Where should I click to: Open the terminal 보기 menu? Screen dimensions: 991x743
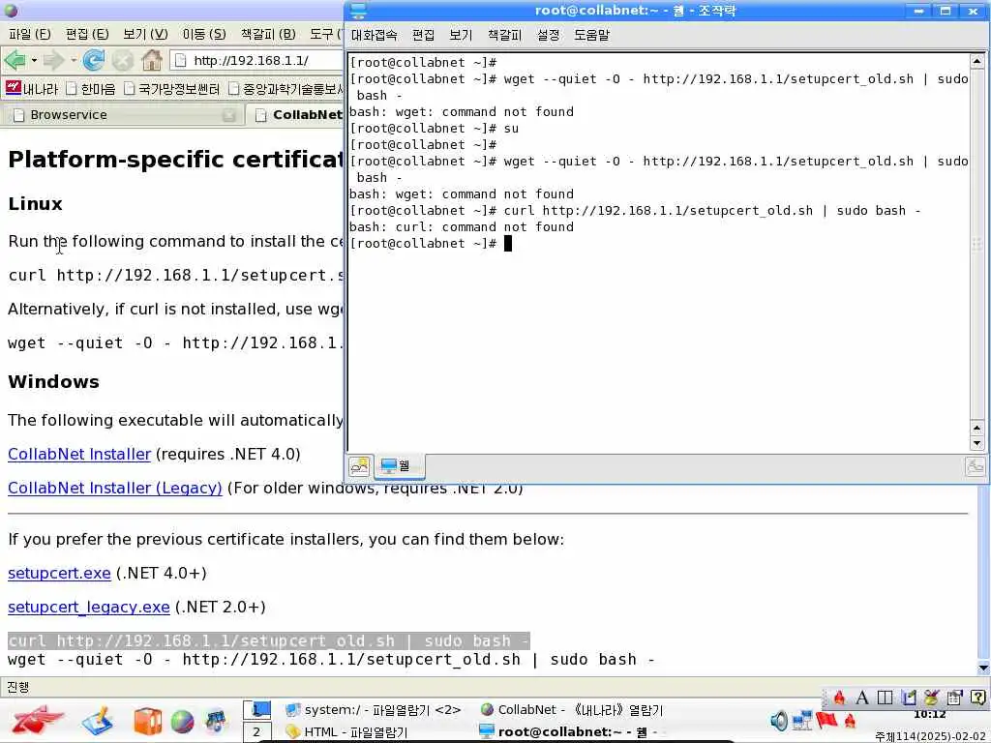coord(461,36)
